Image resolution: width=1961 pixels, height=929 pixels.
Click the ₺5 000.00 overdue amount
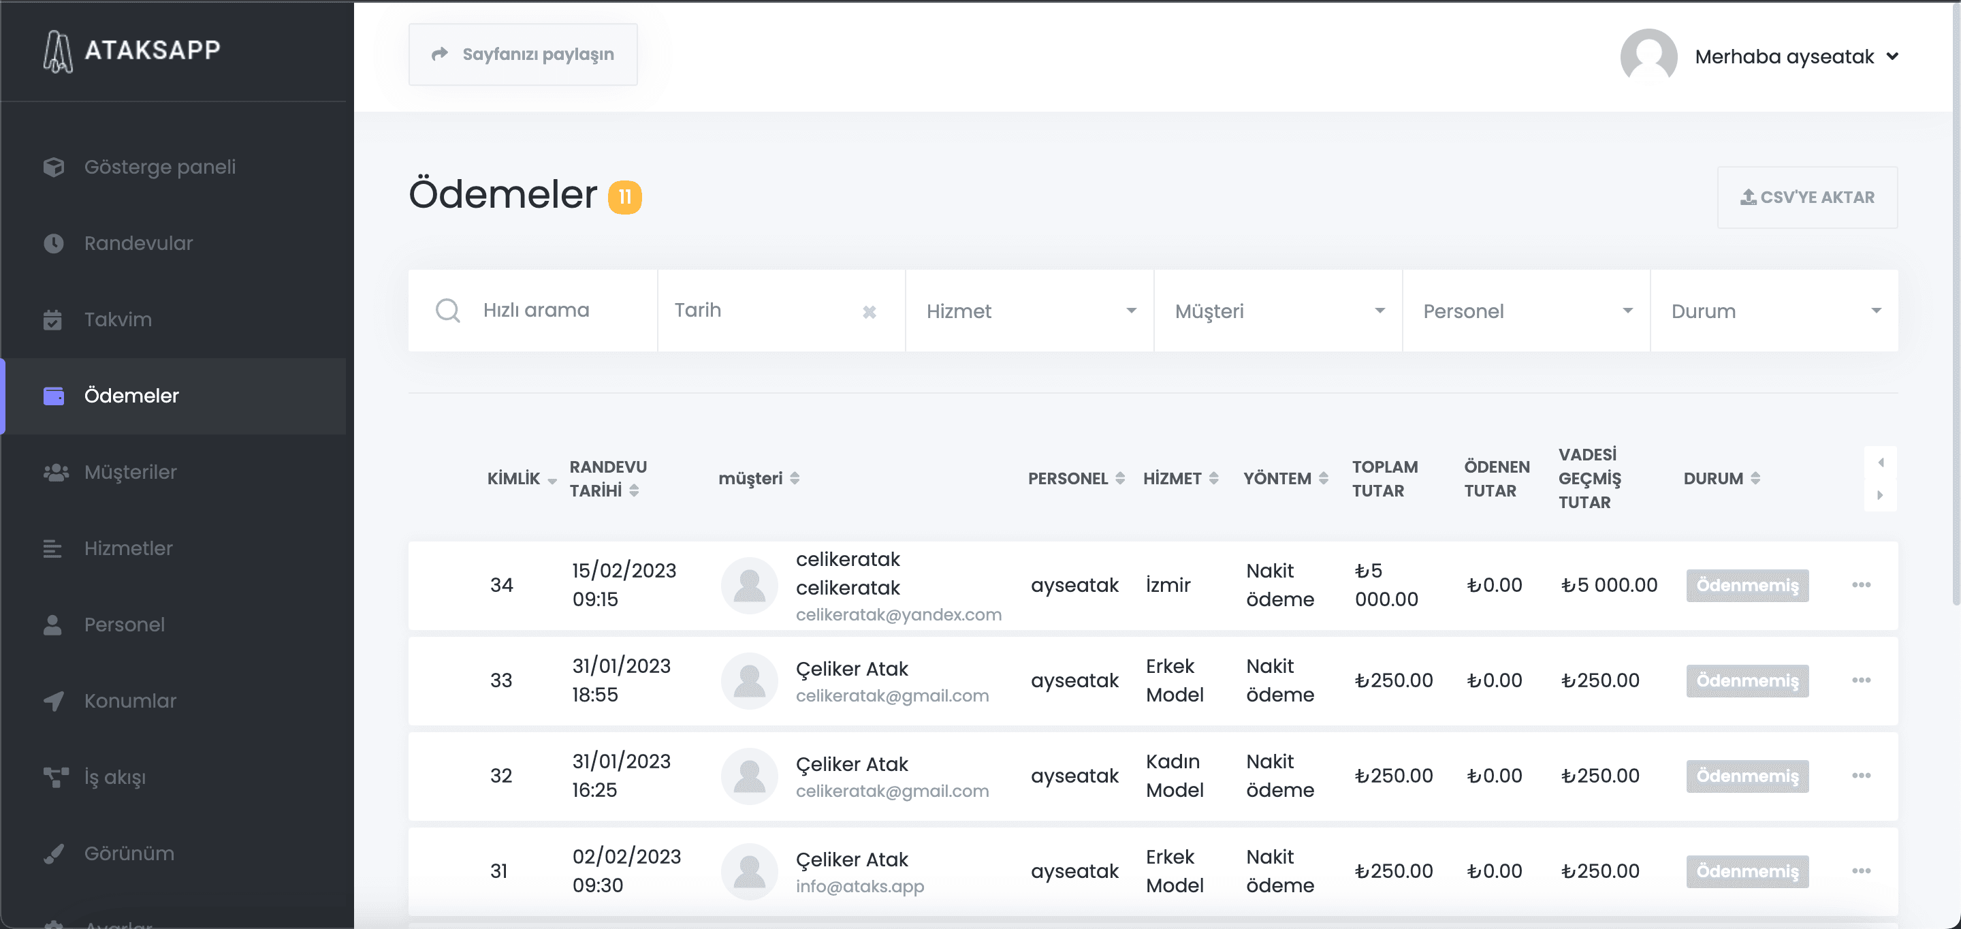click(1608, 585)
